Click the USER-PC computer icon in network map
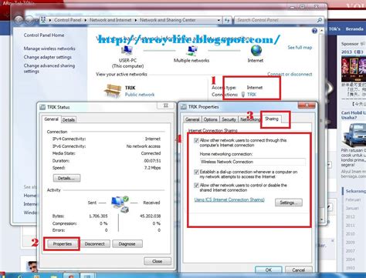Image resolution: width=366 pixels, height=278 pixels. (127, 51)
